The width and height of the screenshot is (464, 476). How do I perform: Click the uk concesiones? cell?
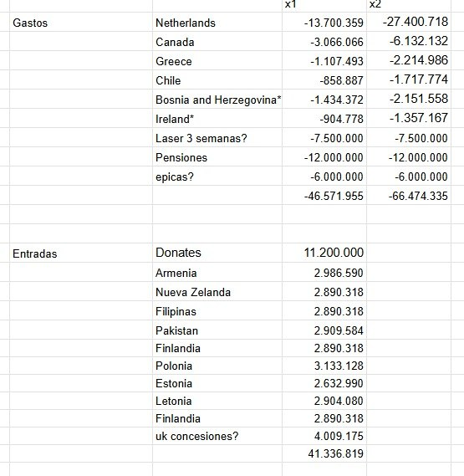[217, 436]
